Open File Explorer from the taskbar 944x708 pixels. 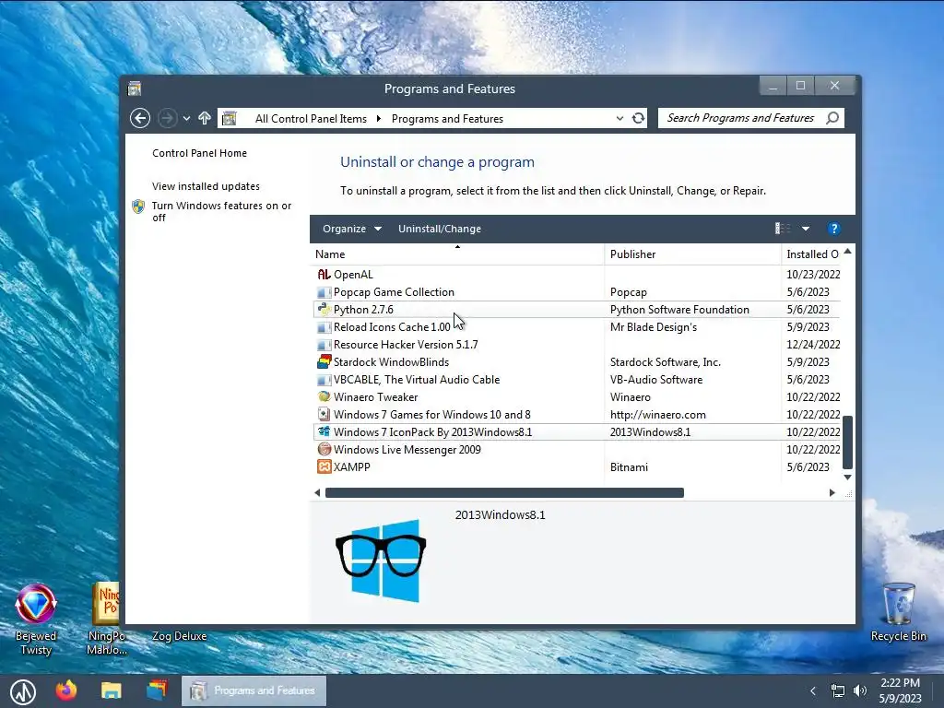112,690
